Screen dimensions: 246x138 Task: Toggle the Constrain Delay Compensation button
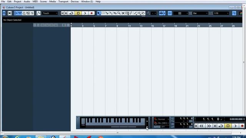click(10, 13)
